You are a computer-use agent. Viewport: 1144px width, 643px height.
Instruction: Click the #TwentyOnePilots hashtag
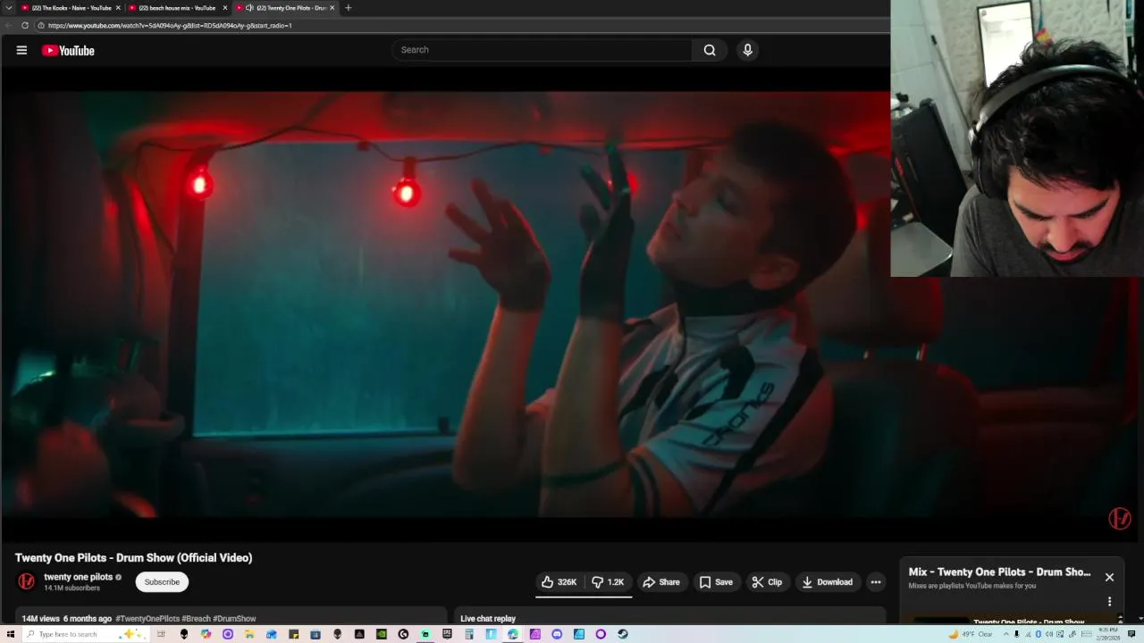[147, 618]
